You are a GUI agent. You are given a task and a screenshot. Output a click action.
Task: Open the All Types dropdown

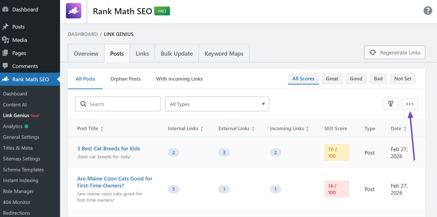(x=217, y=104)
